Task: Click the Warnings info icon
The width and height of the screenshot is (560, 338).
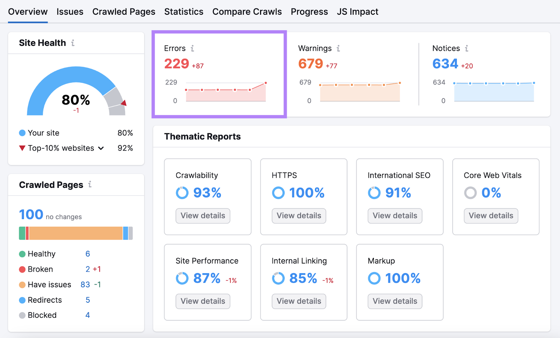Action: (x=338, y=48)
